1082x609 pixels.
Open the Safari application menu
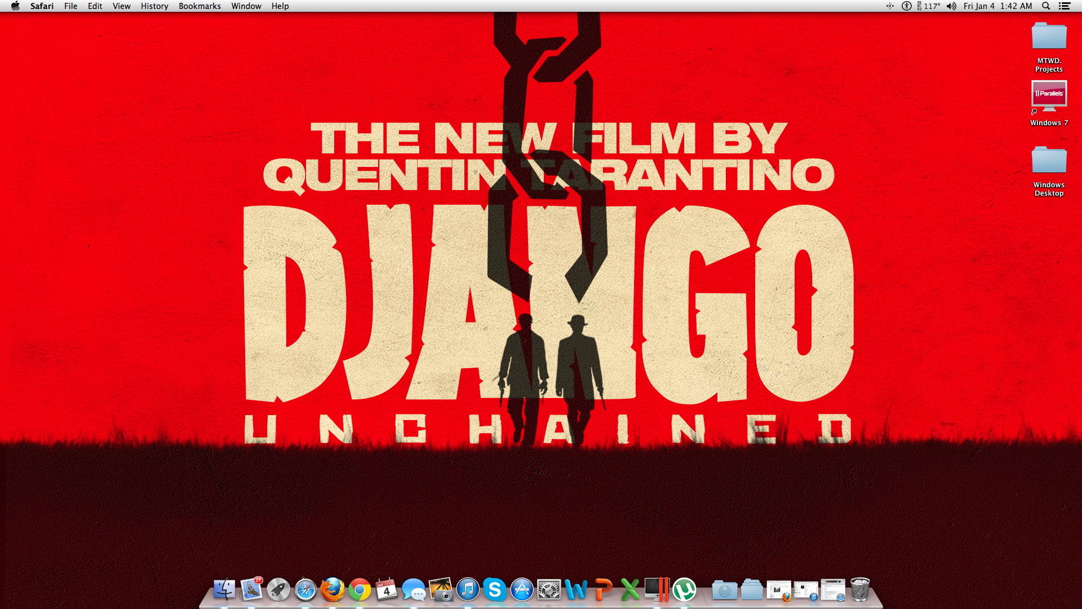[x=42, y=6]
